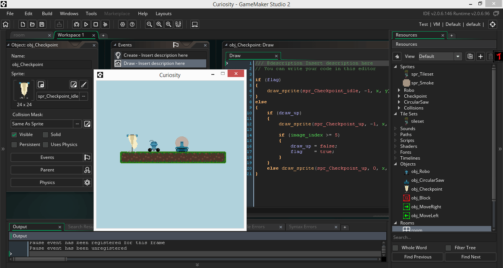Viewport: 503px width, 268px height.
Task: Create a new project with the New icon
Action: coord(23,24)
